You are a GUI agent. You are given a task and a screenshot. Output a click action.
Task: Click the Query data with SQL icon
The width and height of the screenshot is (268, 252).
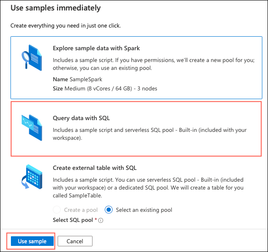(32, 128)
